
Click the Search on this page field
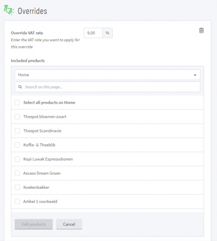[107, 87]
